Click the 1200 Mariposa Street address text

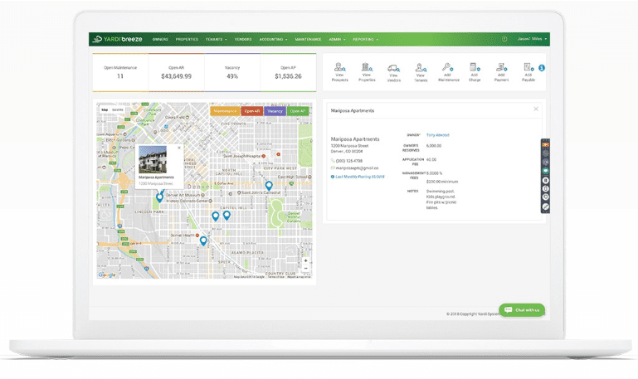[349, 146]
